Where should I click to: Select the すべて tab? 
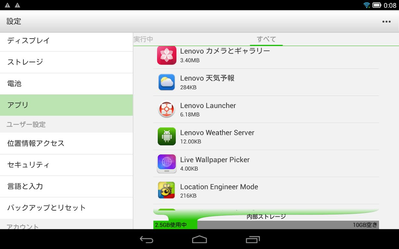coord(266,39)
